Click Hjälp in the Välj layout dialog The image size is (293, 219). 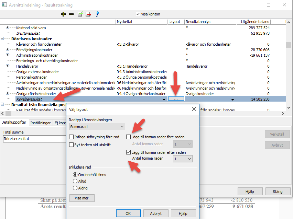[183, 214]
